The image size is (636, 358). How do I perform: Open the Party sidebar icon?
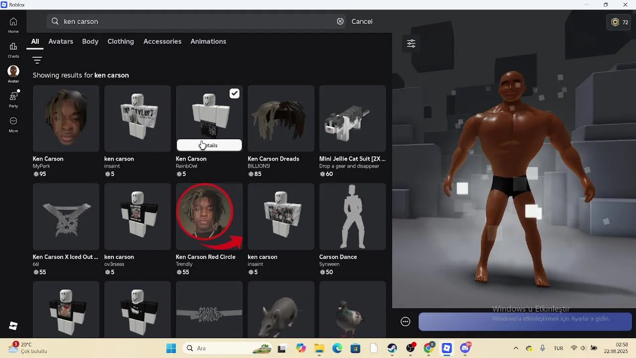click(x=13, y=99)
